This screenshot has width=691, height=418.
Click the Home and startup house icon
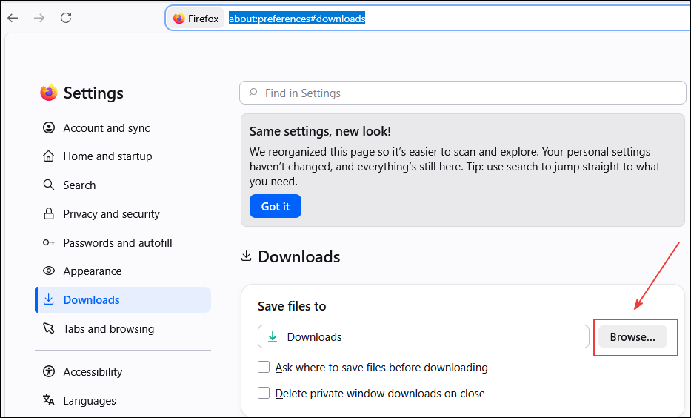[48, 156]
